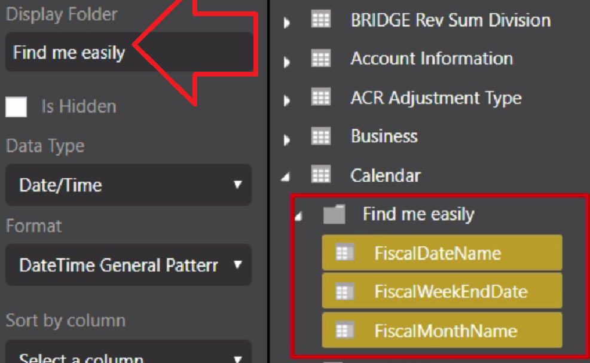Open the Data Type dropdown

point(129,185)
